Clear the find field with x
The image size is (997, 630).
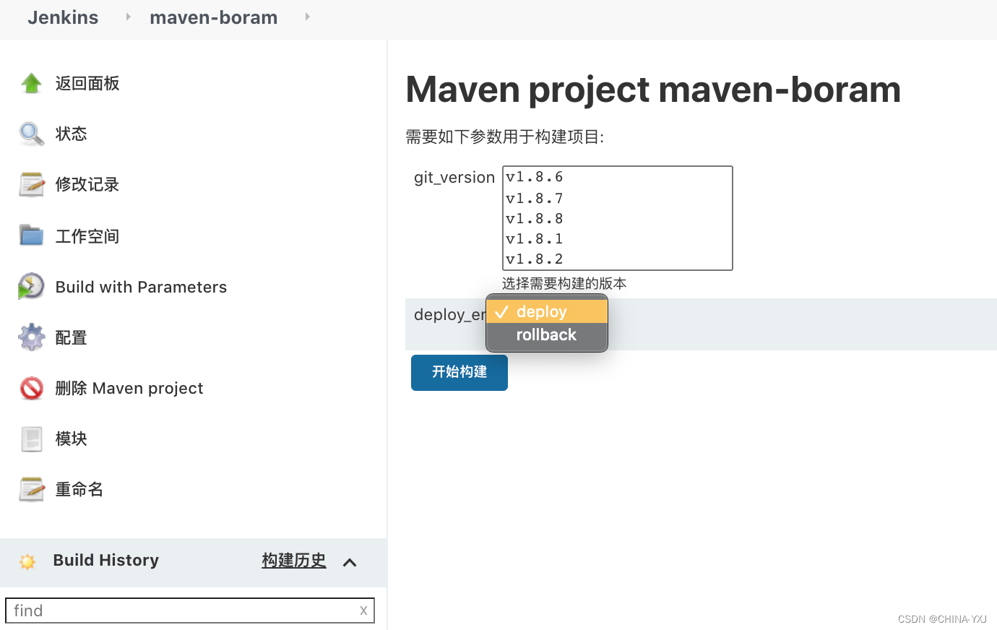click(363, 610)
